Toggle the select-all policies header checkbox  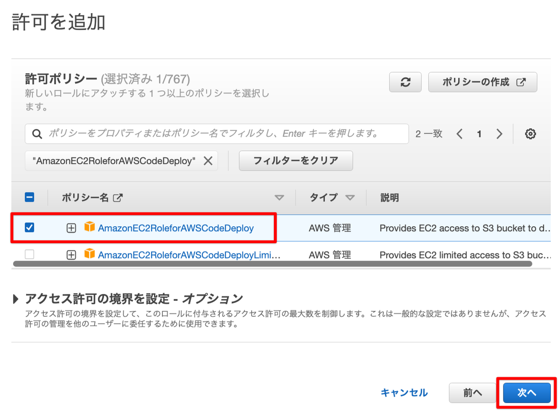(29, 197)
